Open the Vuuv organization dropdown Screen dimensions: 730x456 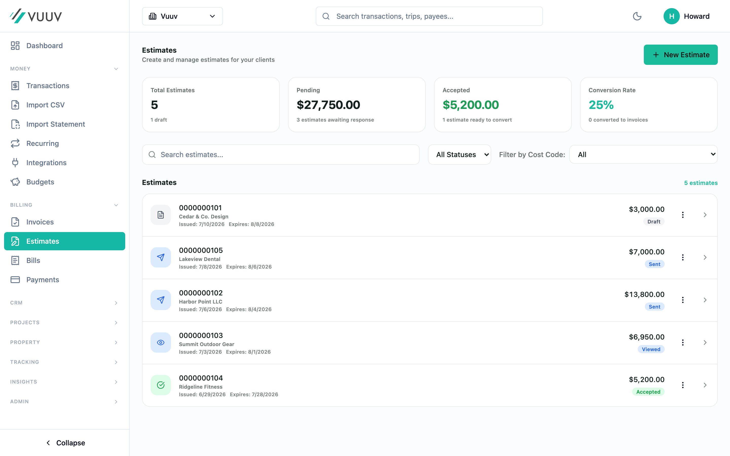182,16
